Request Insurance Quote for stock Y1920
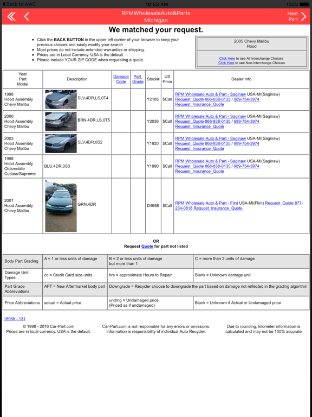312x417 pixels. 199,148
